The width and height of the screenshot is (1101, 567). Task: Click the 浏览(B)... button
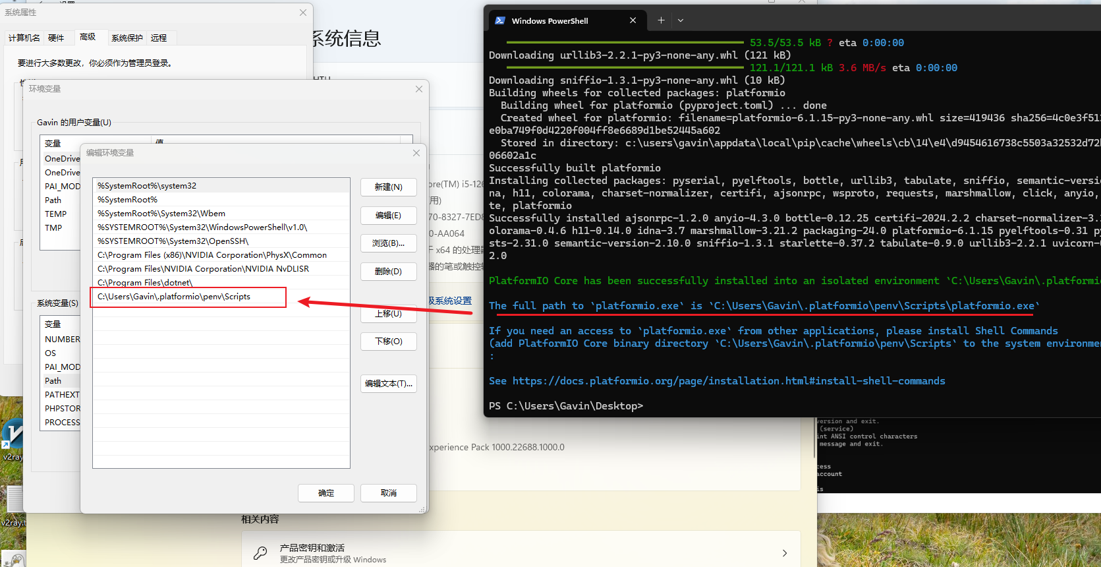point(389,243)
